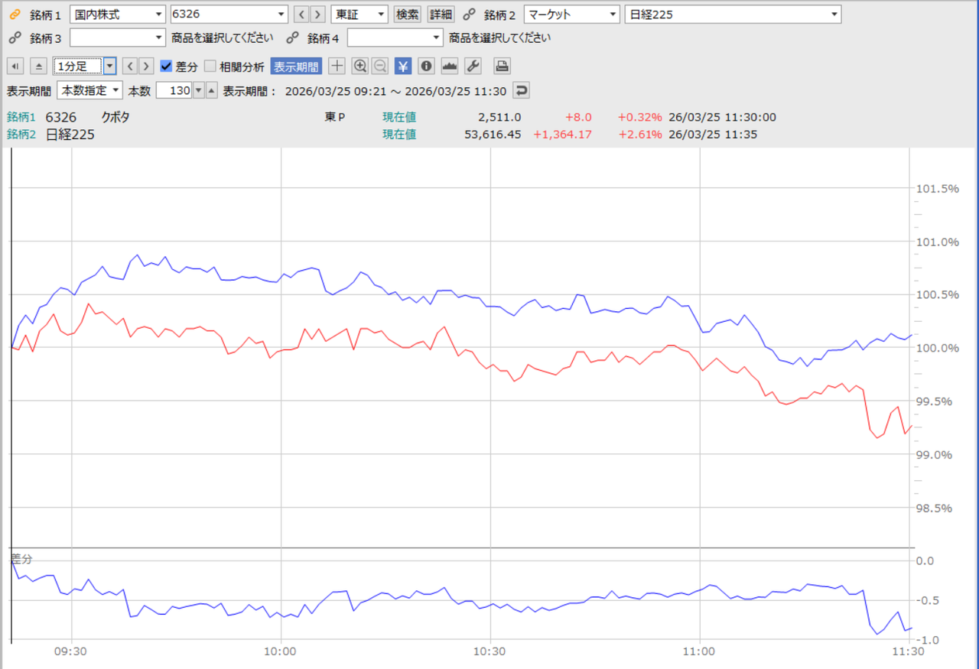The height and width of the screenshot is (669, 979).
Task: Open the 本数指定 display period dropdown
Action: [89, 90]
